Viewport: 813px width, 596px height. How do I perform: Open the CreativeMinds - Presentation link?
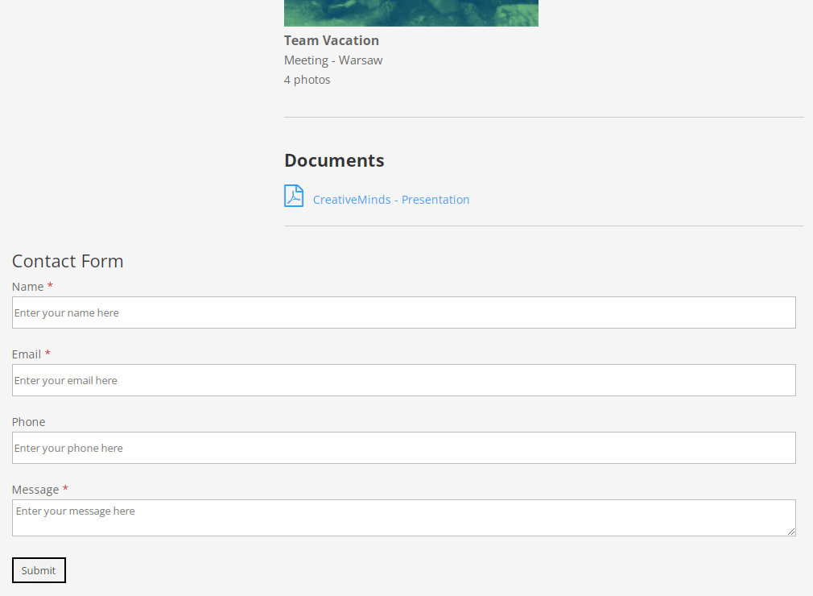(391, 200)
